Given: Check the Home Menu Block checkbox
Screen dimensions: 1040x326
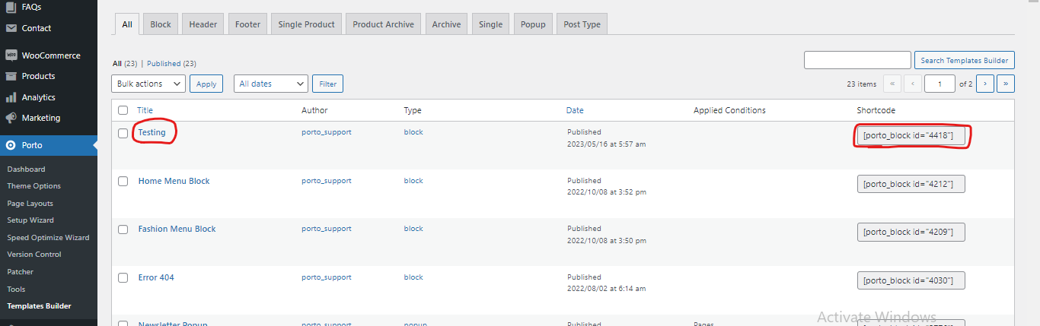Looking at the screenshot, I should 123,181.
